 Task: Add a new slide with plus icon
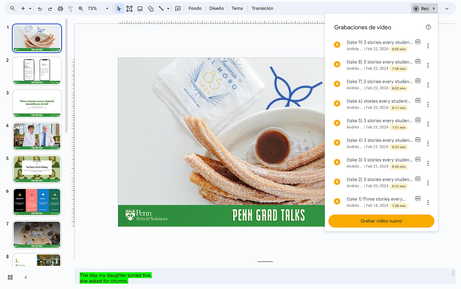click(x=23, y=9)
